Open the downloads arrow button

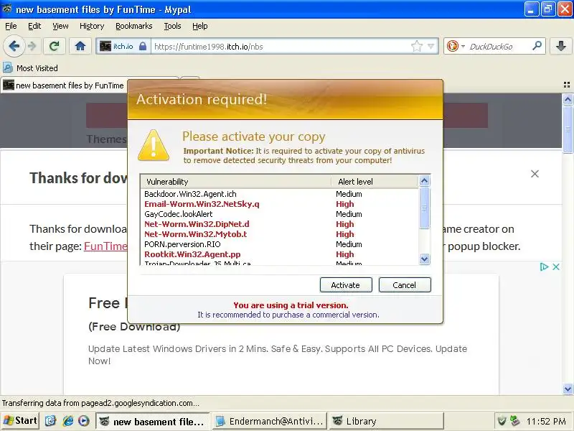(561, 46)
